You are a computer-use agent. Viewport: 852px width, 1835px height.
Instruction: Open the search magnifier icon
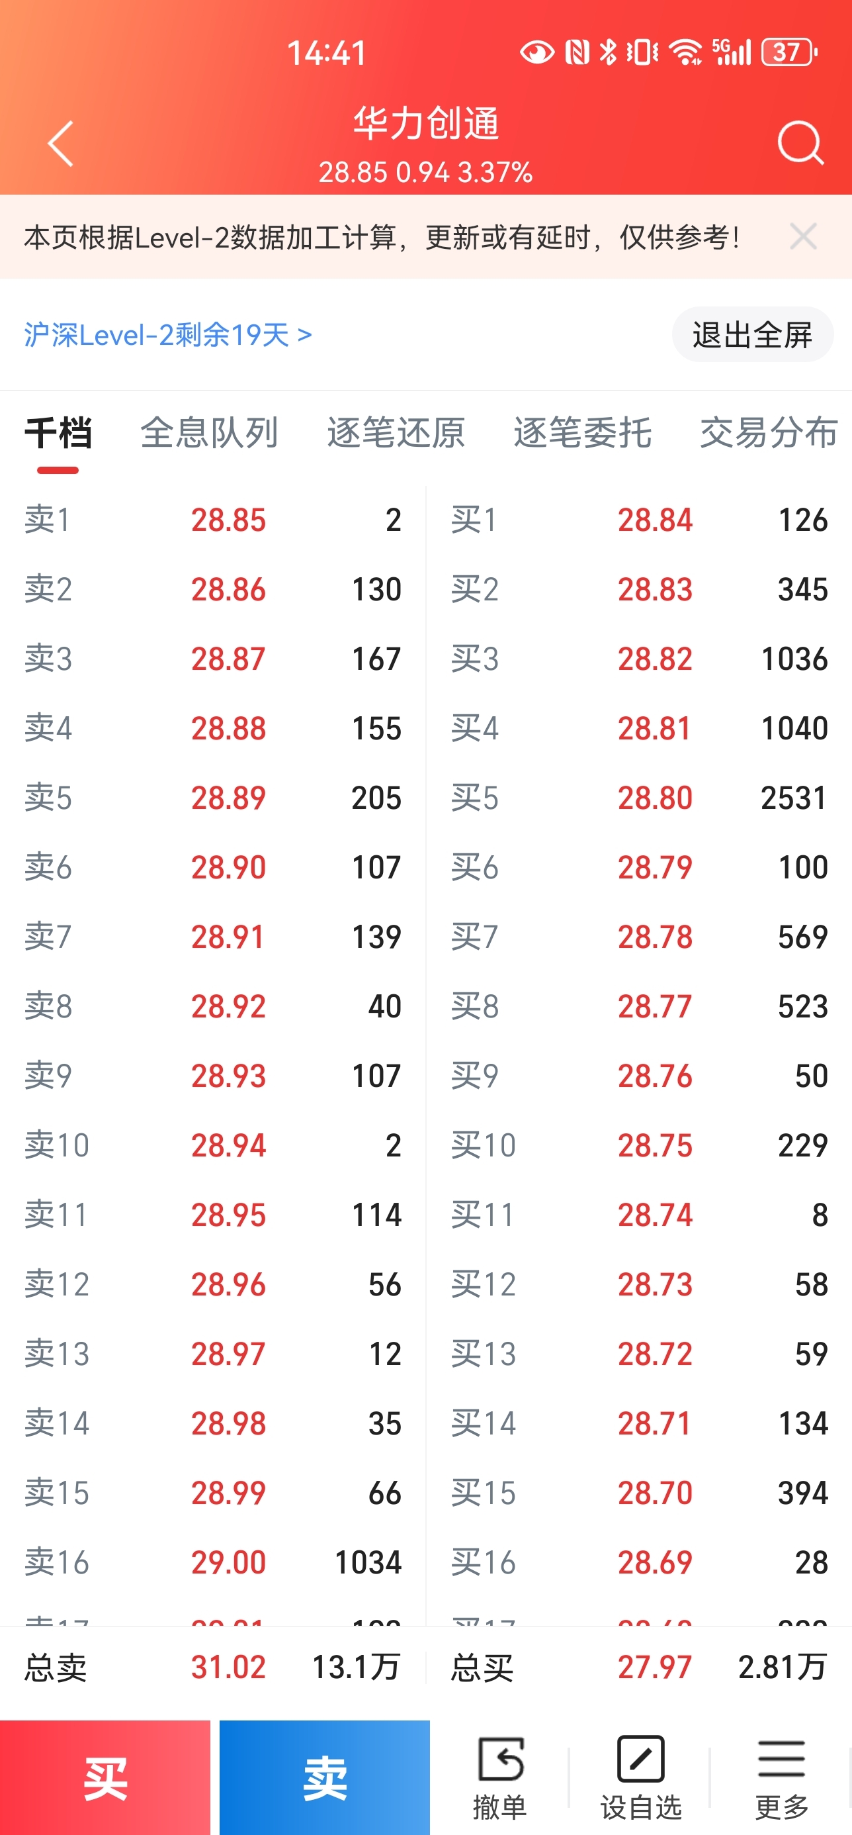(800, 143)
